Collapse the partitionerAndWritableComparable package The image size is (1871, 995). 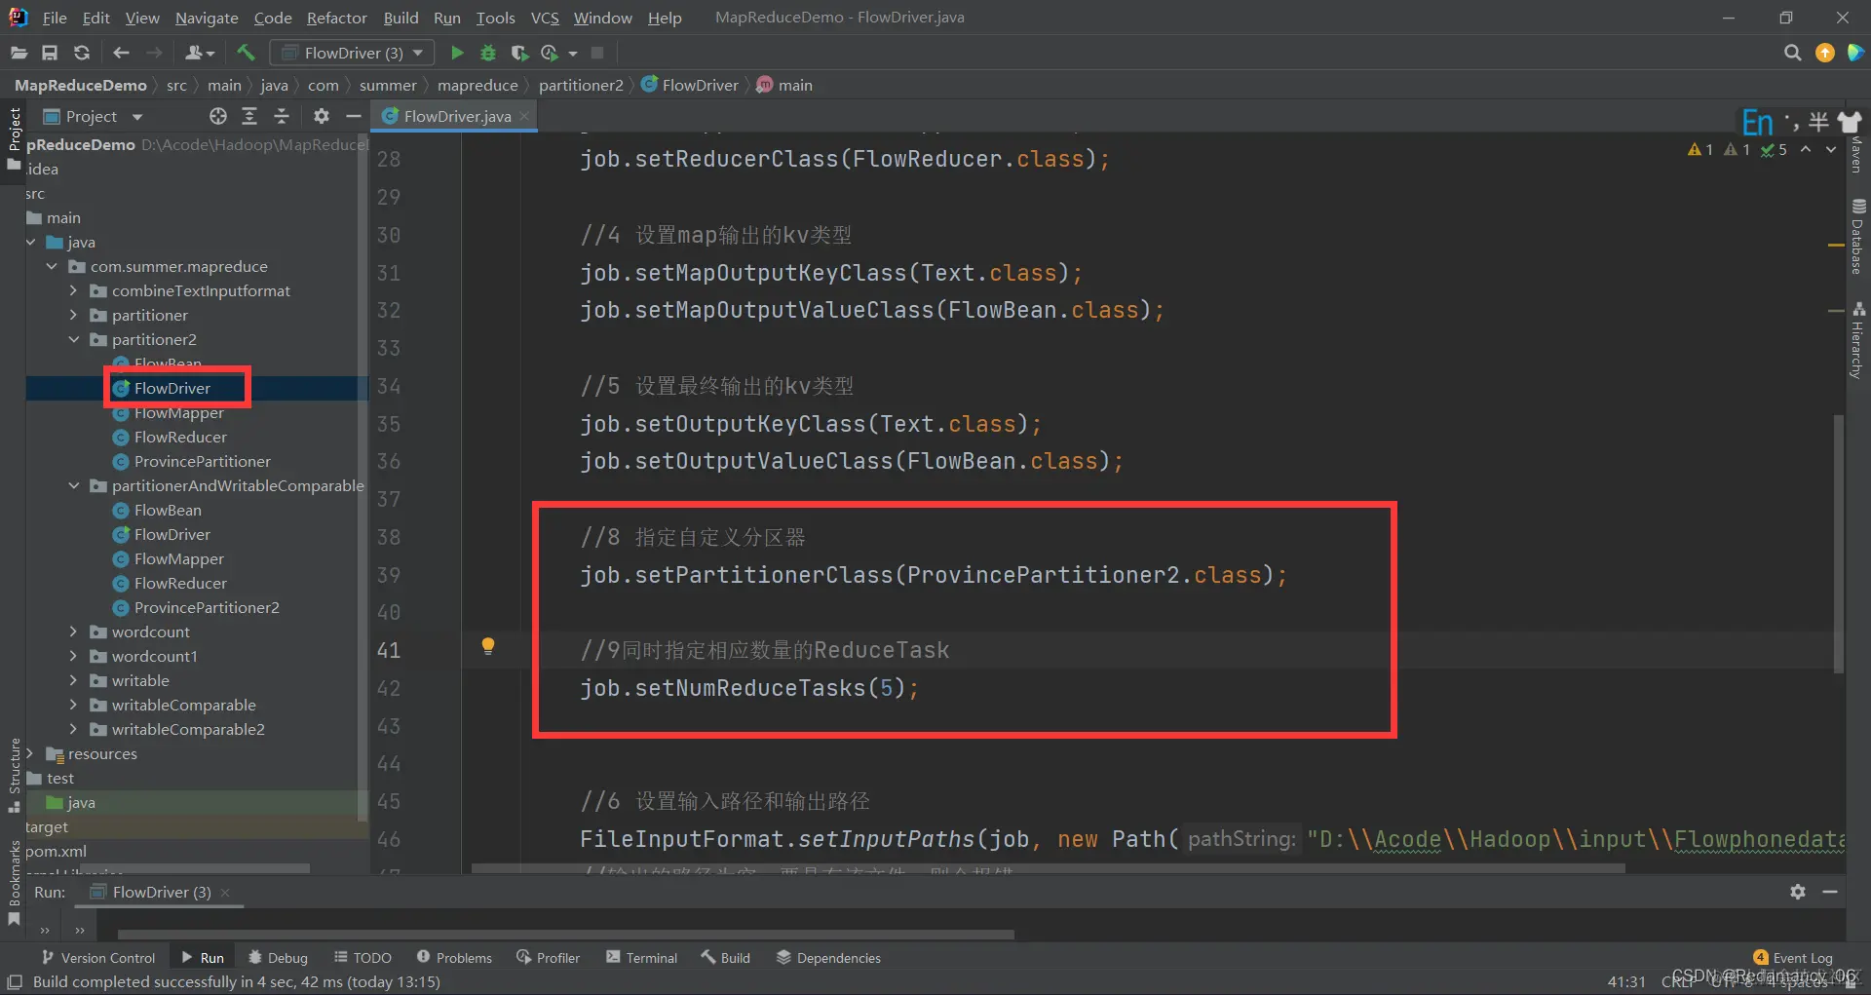click(x=74, y=485)
